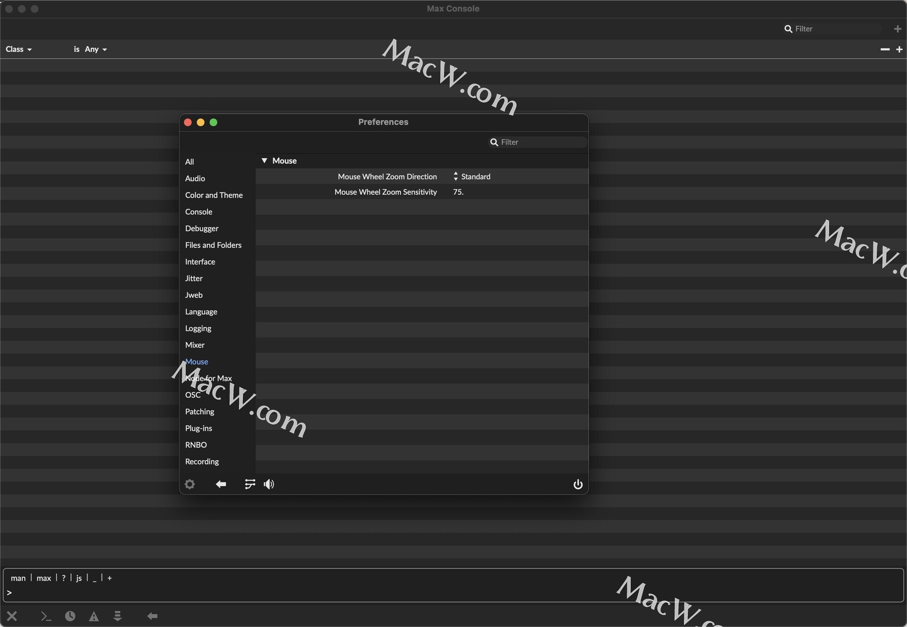Select the All preferences category
907x627 pixels.
click(x=189, y=161)
